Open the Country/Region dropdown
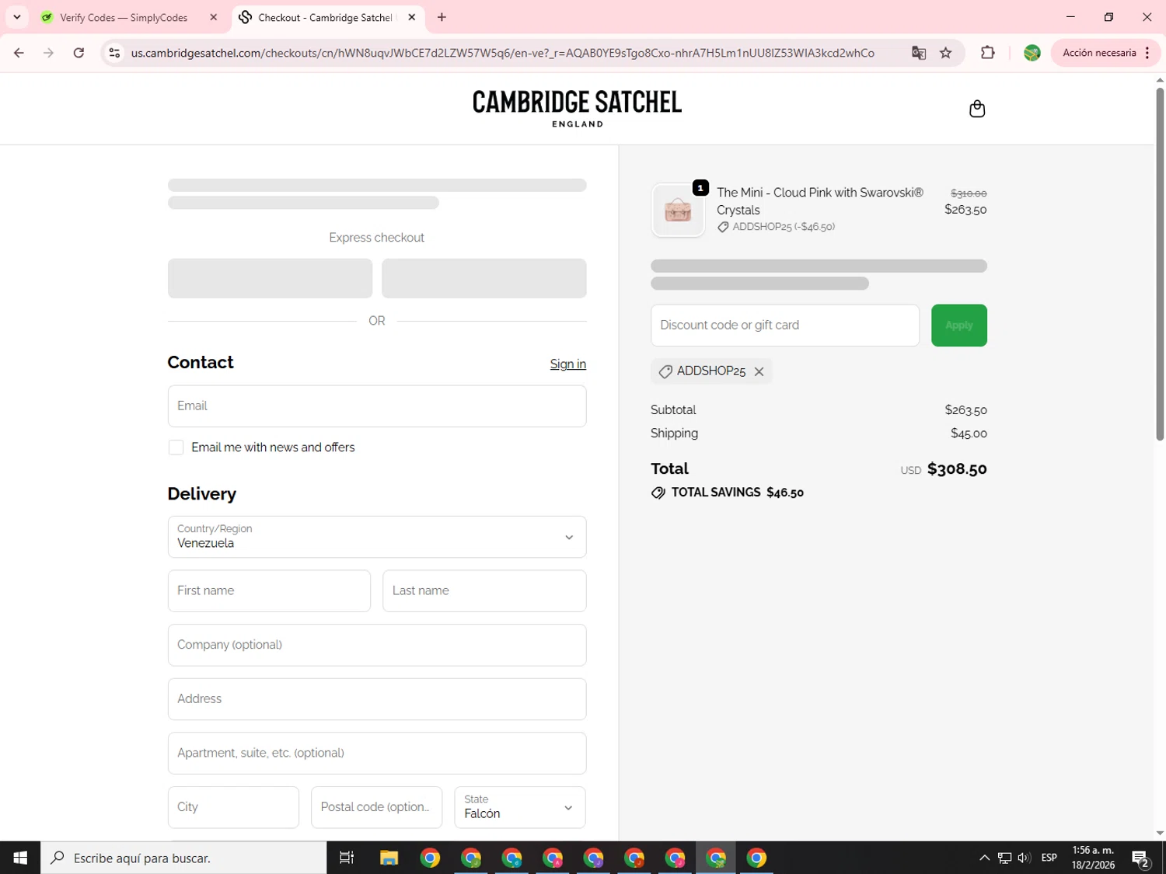Screen dimensions: 1166x874 click(x=377, y=537)
